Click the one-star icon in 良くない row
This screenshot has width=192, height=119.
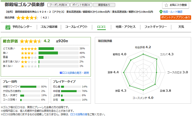point(29,66)
